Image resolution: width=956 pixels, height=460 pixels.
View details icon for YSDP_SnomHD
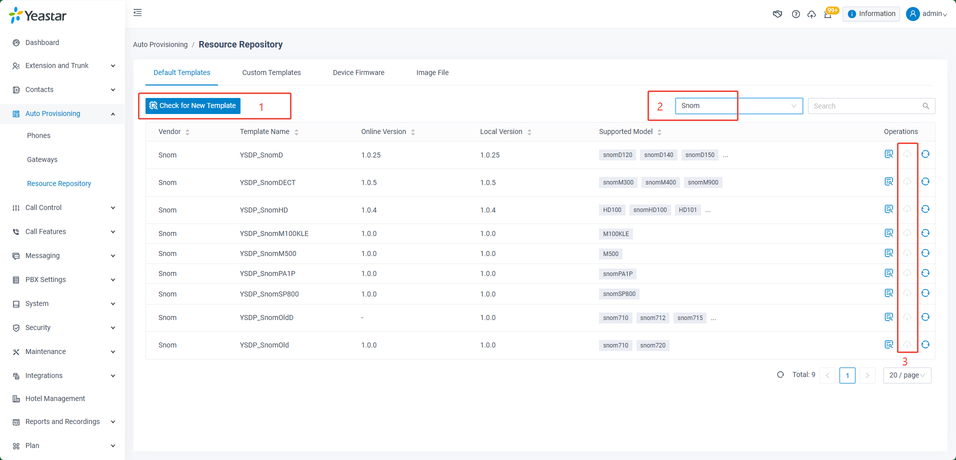[x=889, y=209]
